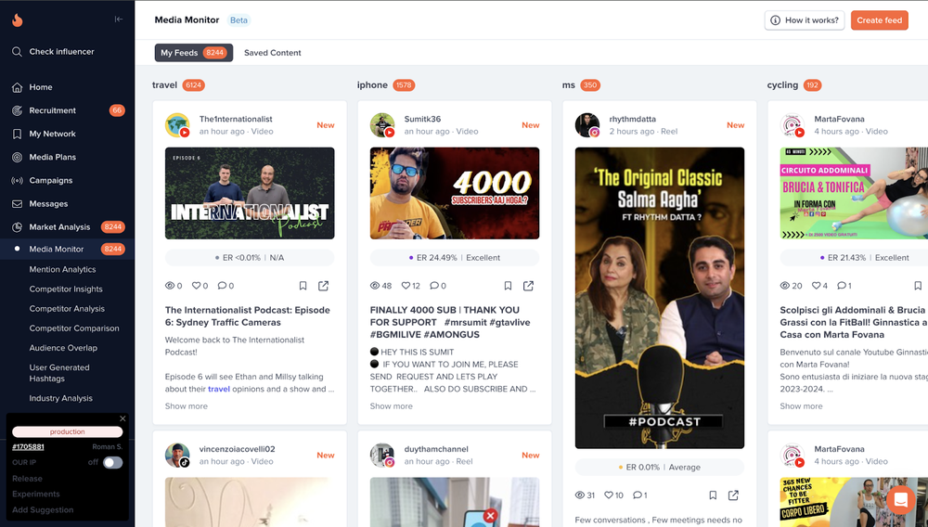Viewport: 928px width, 527px height.
Task: Click the Beta badge
Action: coord(239,20)
